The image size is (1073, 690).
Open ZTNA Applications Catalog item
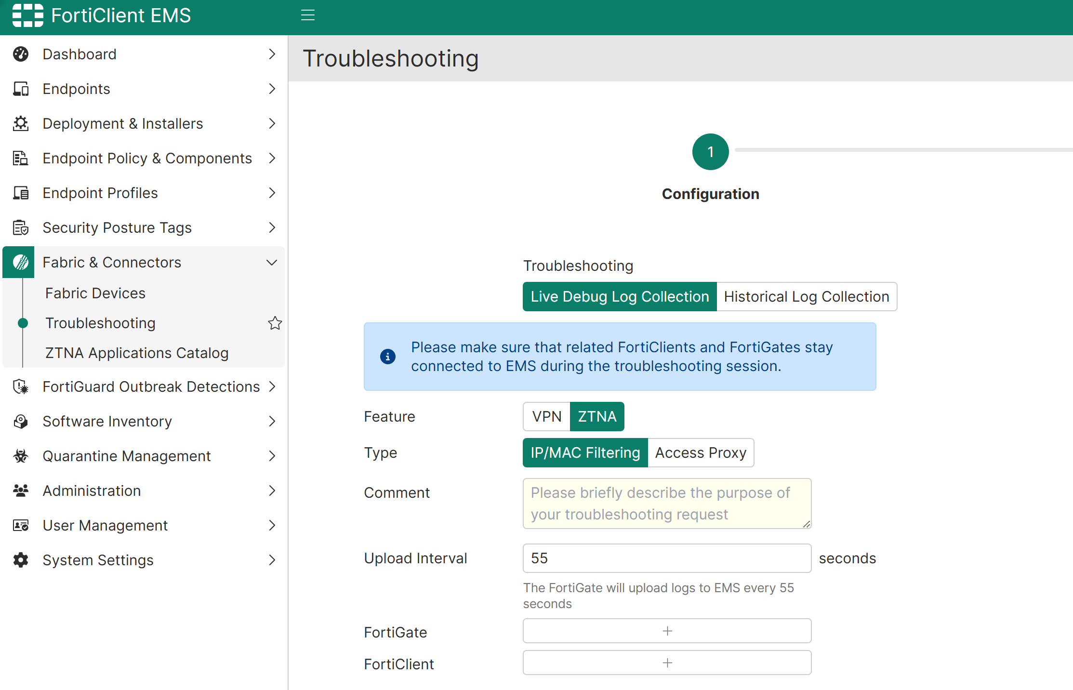point(137,353)
